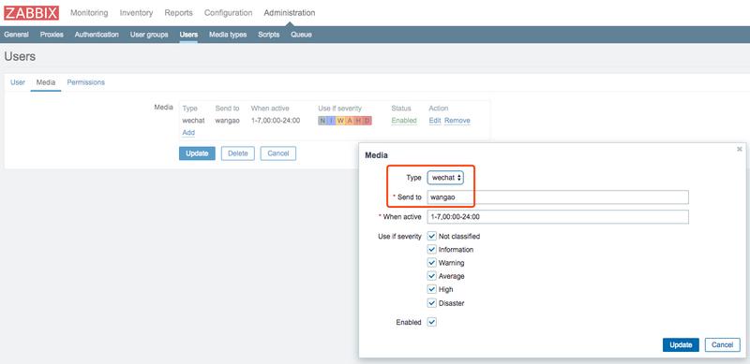Go to Queue submenu
This screenshot has width=750, height=364.
[301, 35]
